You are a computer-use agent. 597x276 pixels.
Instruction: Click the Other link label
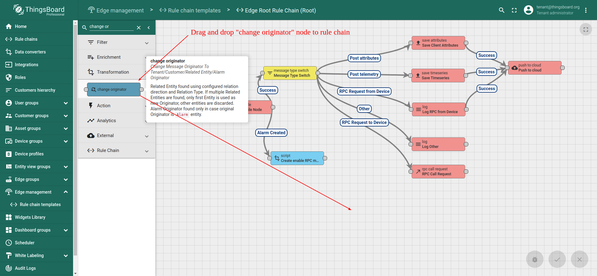(364, 109)
